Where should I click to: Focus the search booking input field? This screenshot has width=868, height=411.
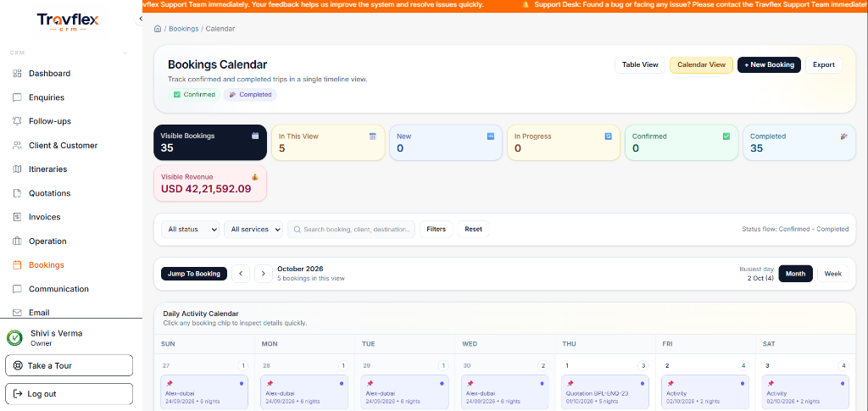(351, 230)
